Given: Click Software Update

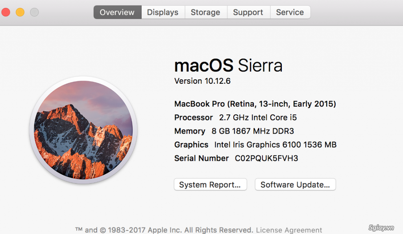Looking at the screenshot, I should [295, 184].
